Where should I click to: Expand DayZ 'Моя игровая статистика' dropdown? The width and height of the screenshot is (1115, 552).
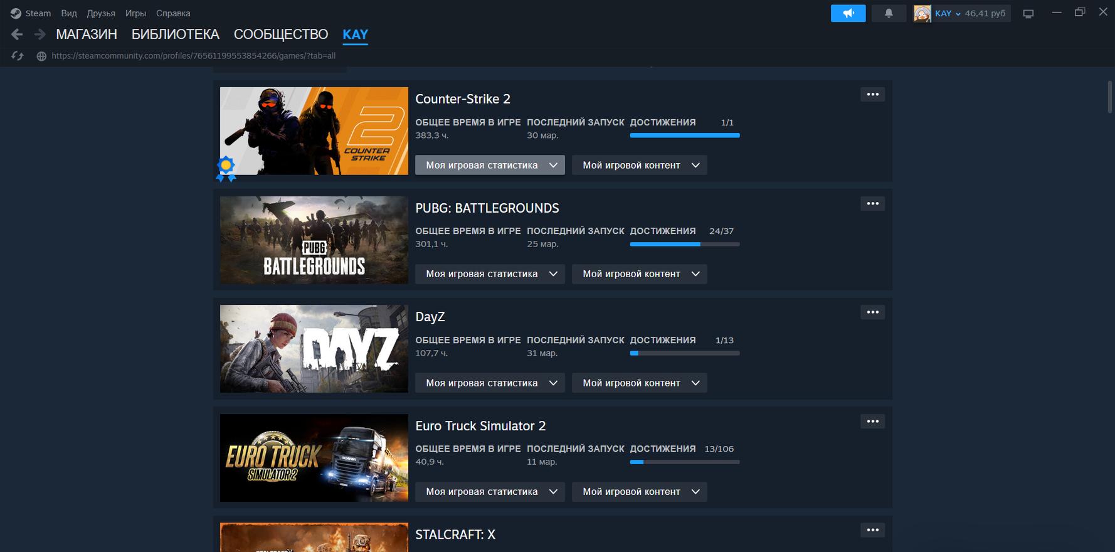[x=490, y=383]
